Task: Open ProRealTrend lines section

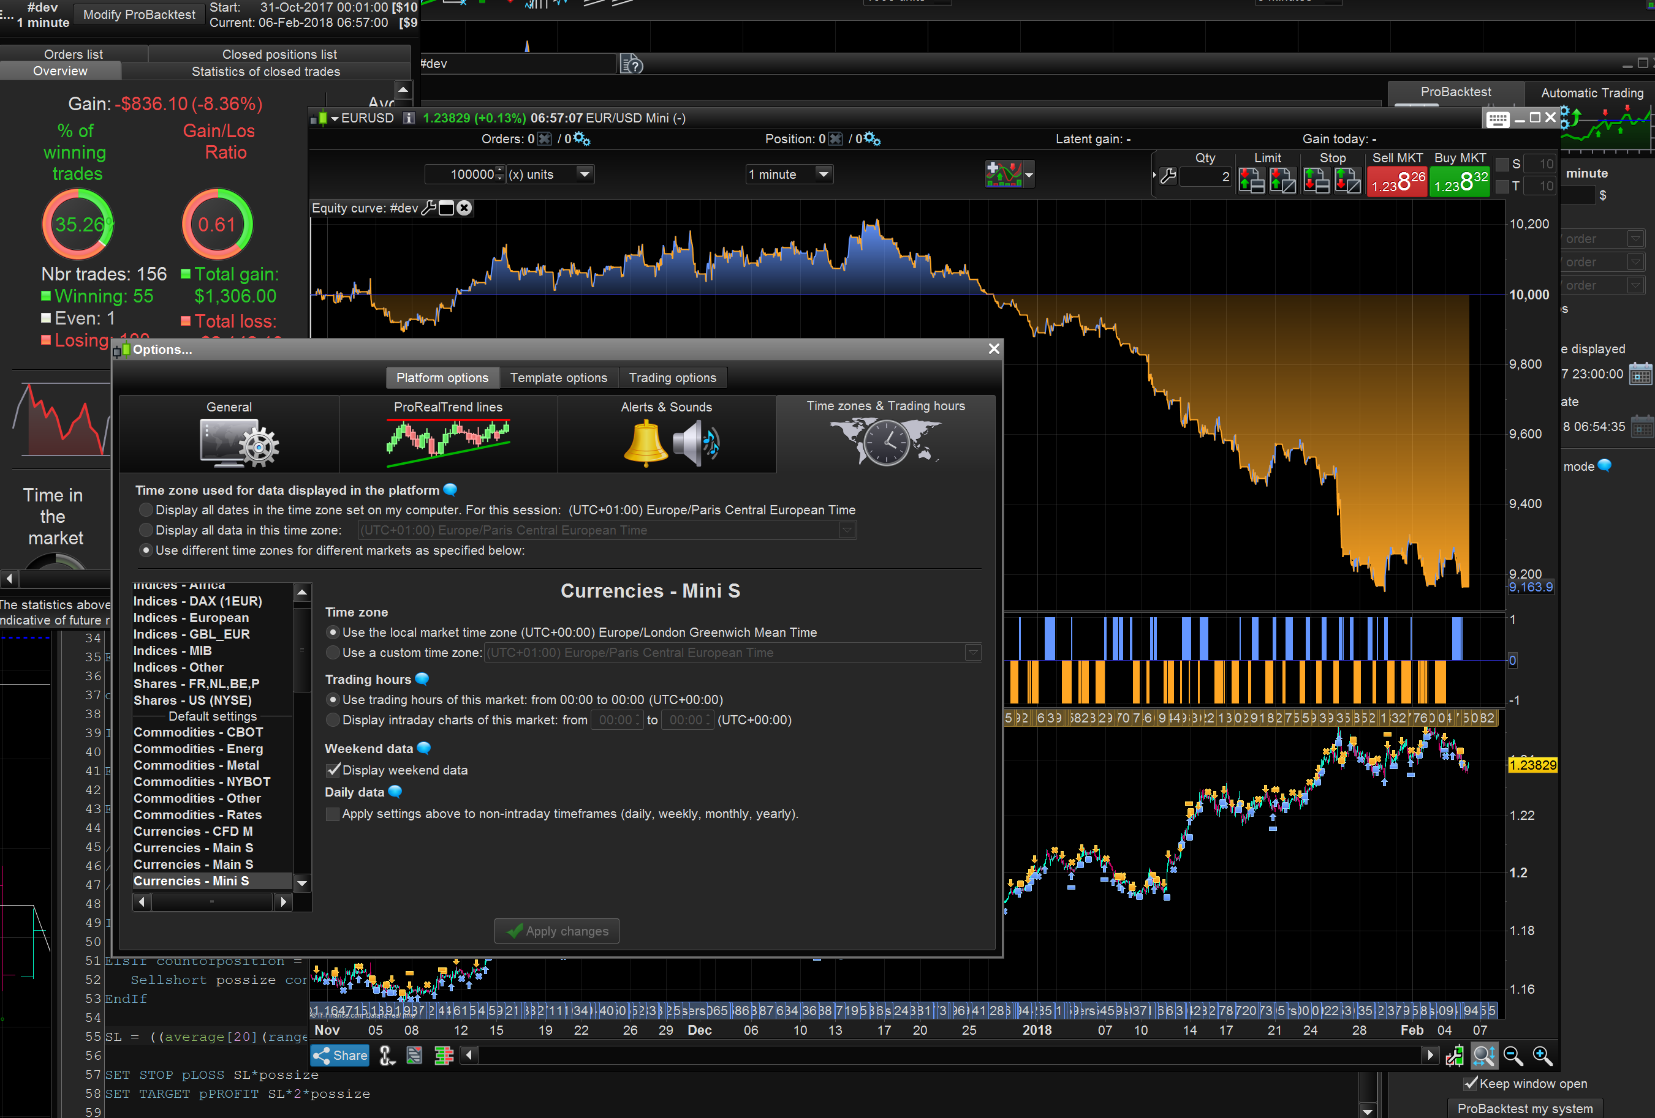Action: click(448, 433)
